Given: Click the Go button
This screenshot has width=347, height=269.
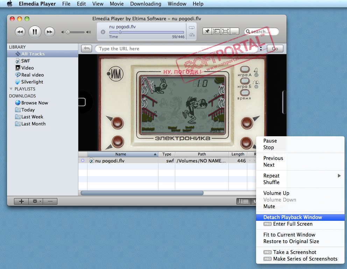Looking at the screenshot, I should click(x=275, y=49).
